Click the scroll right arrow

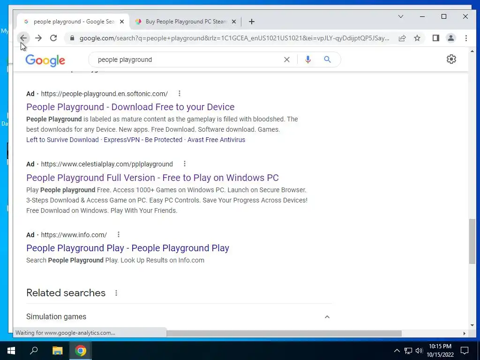[465, 333]
